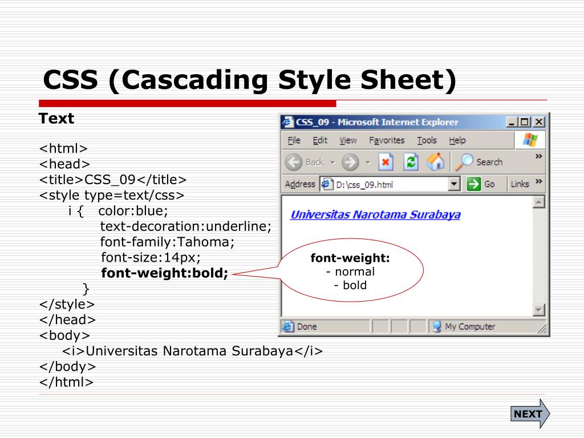This screenshot has width=584, height=438.
Task: Click inside the Address field showing D:\css_09.html
Action: [388, 184]
